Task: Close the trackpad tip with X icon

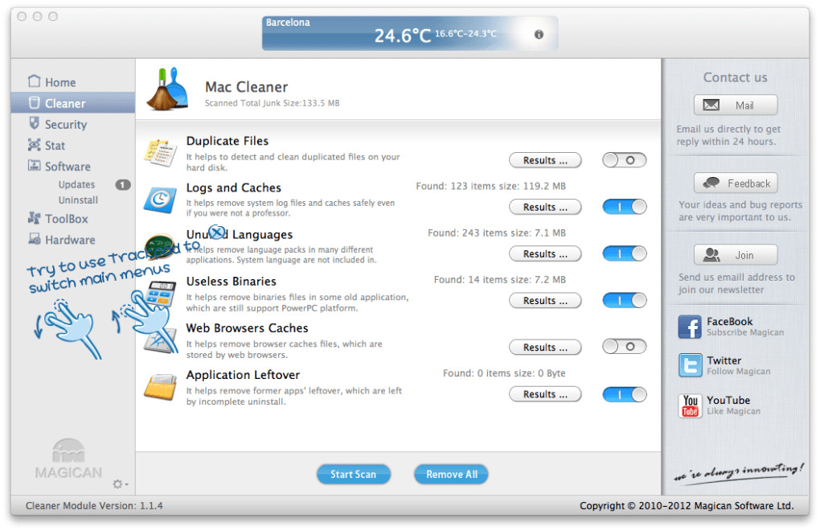Action: [x=217, y=232]
